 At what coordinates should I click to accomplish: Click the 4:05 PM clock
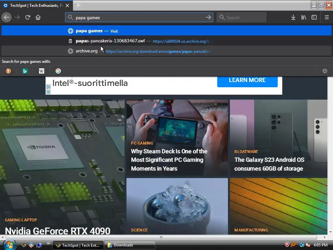[320, 245]
